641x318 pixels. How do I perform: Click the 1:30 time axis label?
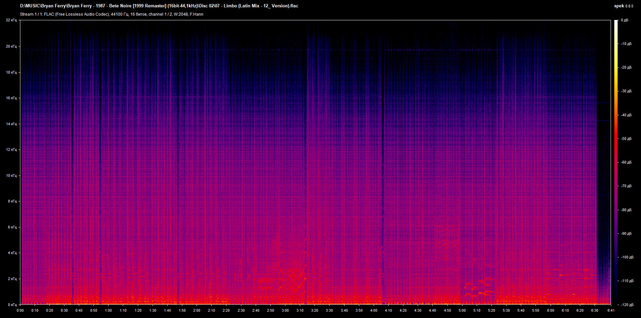pyautogui.click(x=153, y=311)
